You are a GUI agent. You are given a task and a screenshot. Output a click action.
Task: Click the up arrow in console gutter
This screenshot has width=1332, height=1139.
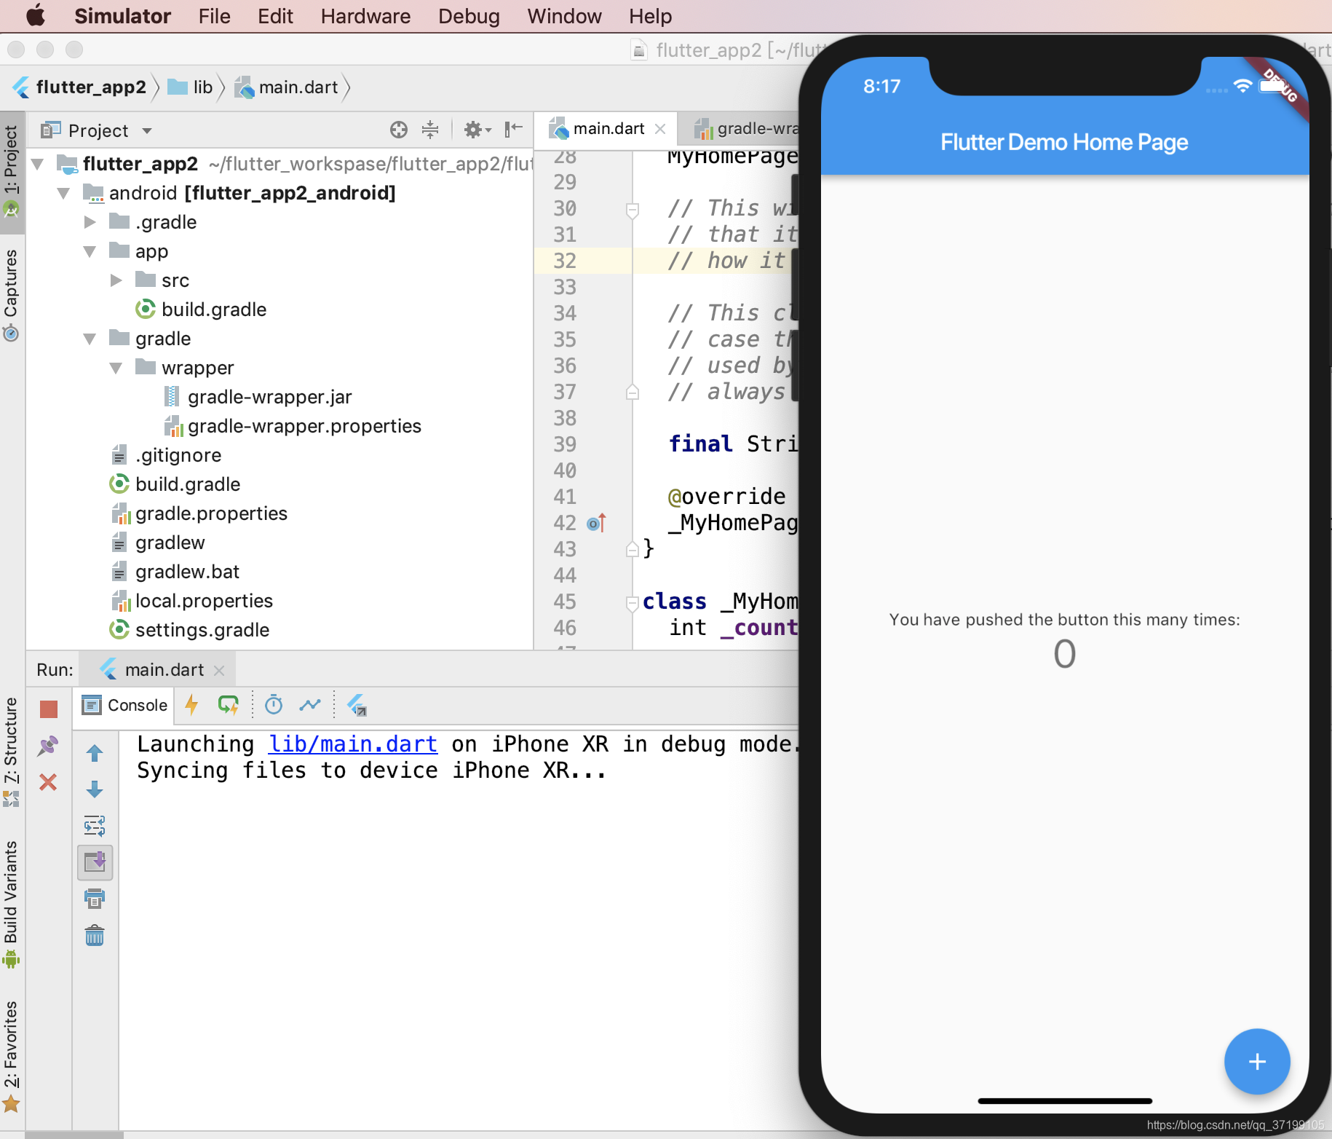coord(95,753)
